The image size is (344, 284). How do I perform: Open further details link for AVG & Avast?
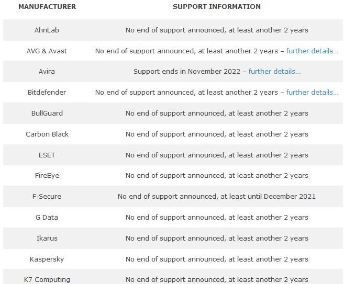coord(312,51)
